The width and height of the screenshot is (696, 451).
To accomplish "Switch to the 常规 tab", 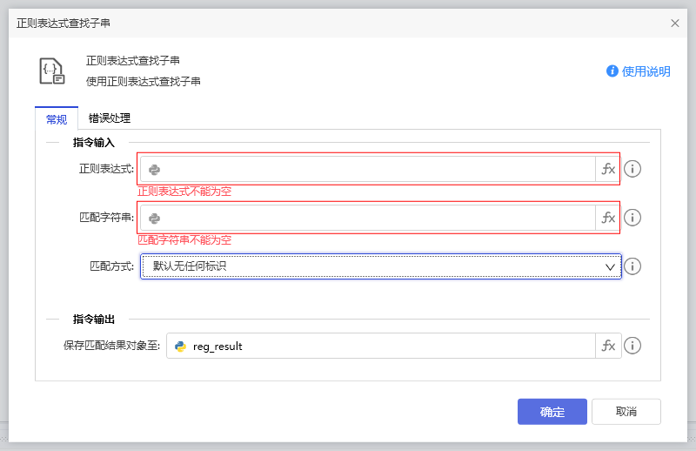I will pyautogui.click(x=57, y=119).
